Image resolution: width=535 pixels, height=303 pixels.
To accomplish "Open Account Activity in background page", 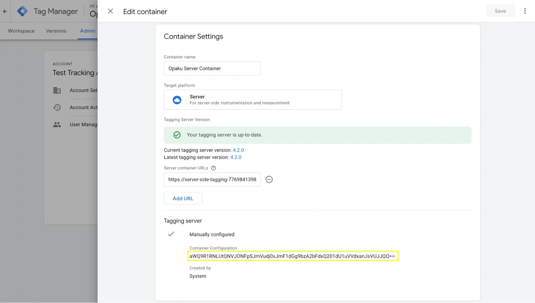I will tap(84, 107).
